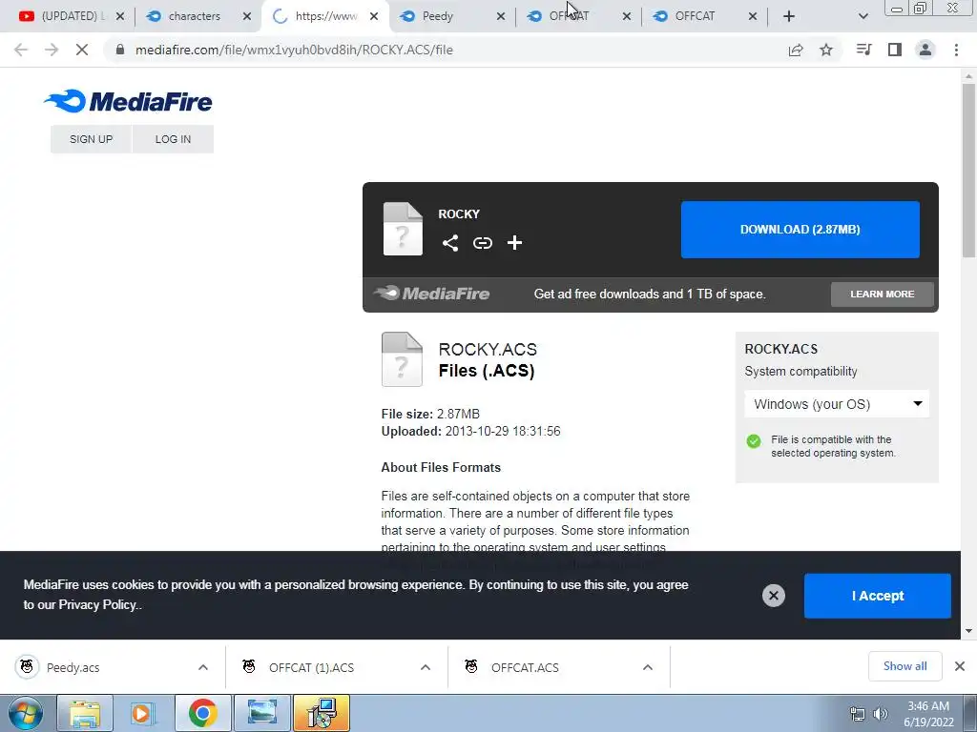
Task: Click the lock icon in address bar
Action: [x=120, y=50]
